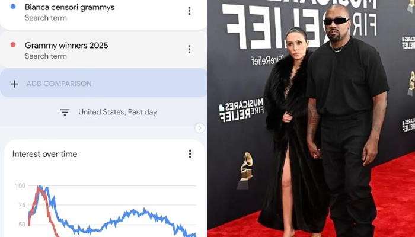
Task: Click the 100 axis label on chart
Action: pyautogui.click(x=20, y=185)
